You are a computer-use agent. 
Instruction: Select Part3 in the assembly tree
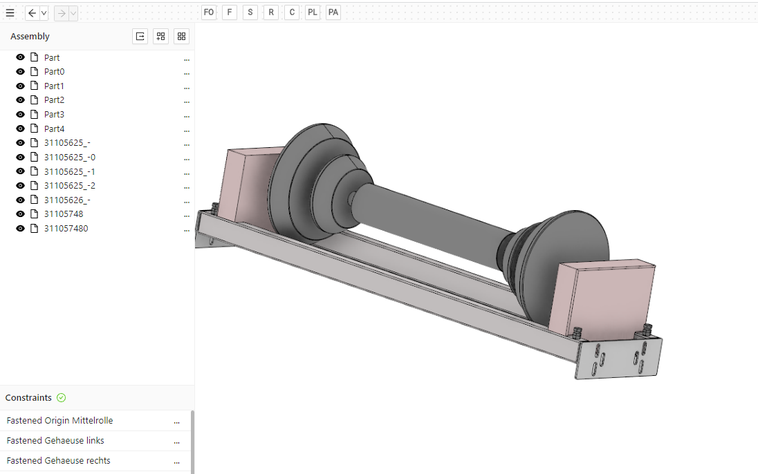point(54,115)
